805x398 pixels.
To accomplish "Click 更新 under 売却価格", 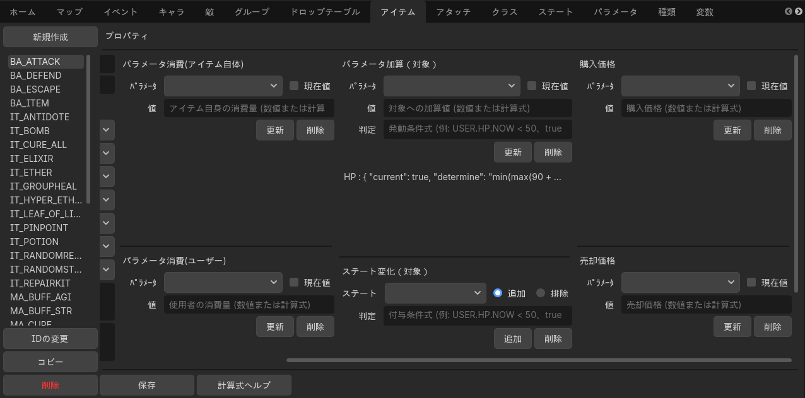I will pyautogui.click(x=732, y=327).
